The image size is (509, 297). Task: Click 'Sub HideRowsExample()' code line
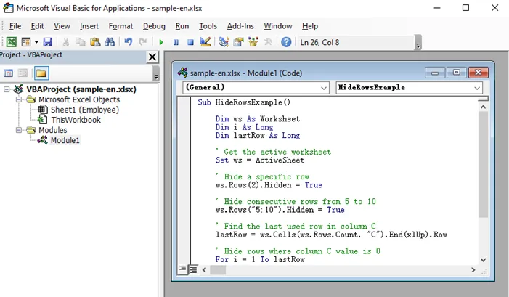[x=244, y=102]
